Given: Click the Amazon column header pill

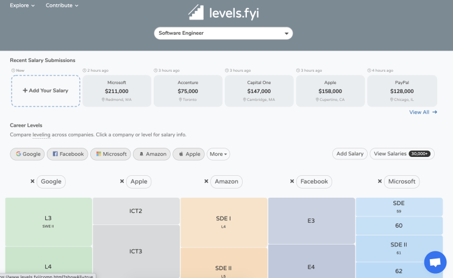Looking at the screenshot, I should [227, 182].
